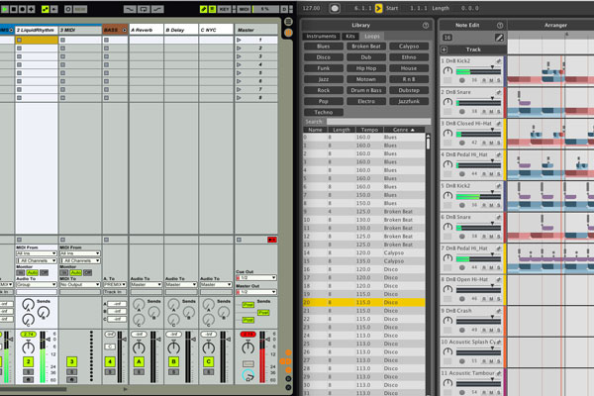
Task: Launch Master scene 1
Action: point(239,40)
